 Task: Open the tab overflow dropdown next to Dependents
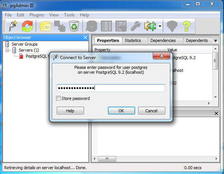[215, 41]
